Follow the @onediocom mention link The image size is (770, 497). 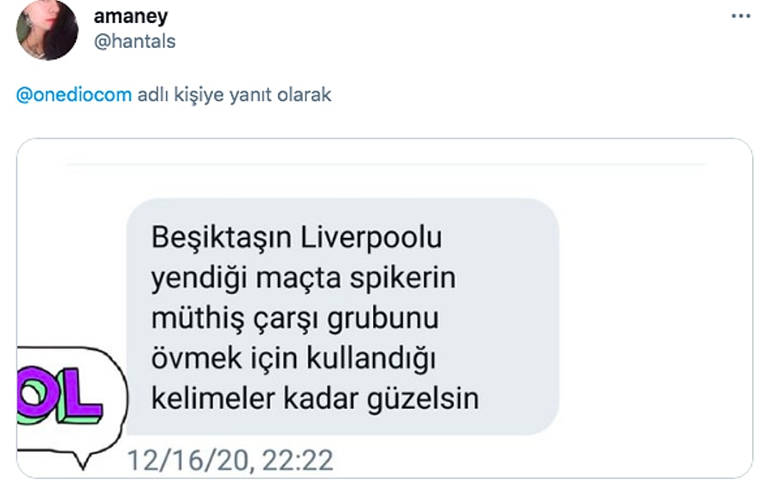pyautogui.click(x=74, y=94)
